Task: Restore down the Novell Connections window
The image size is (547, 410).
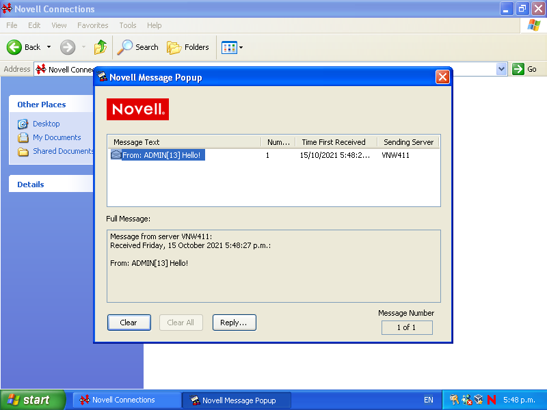Action: point(522,9)
